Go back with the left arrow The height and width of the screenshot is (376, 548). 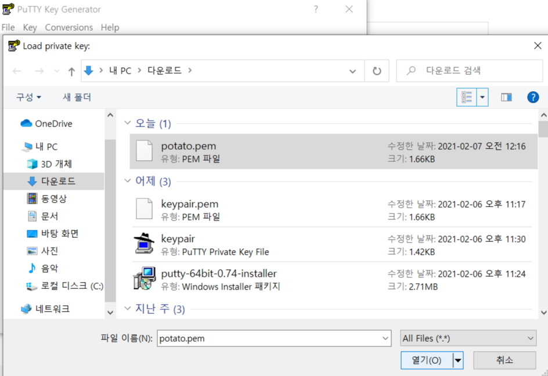coord(17,71)
